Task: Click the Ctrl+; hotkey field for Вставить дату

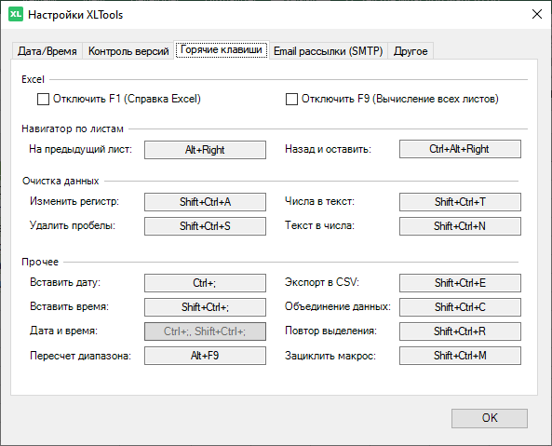Action: 205,283
